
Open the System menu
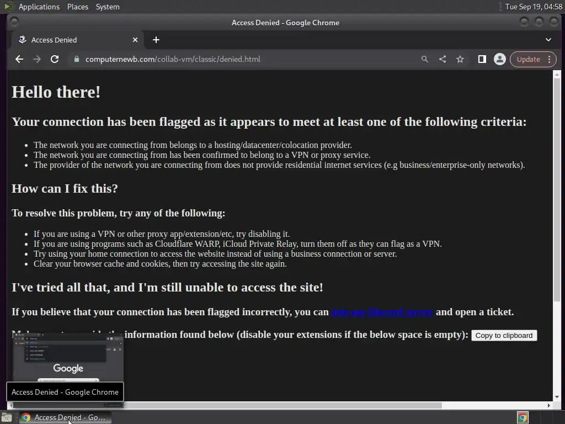108,7
